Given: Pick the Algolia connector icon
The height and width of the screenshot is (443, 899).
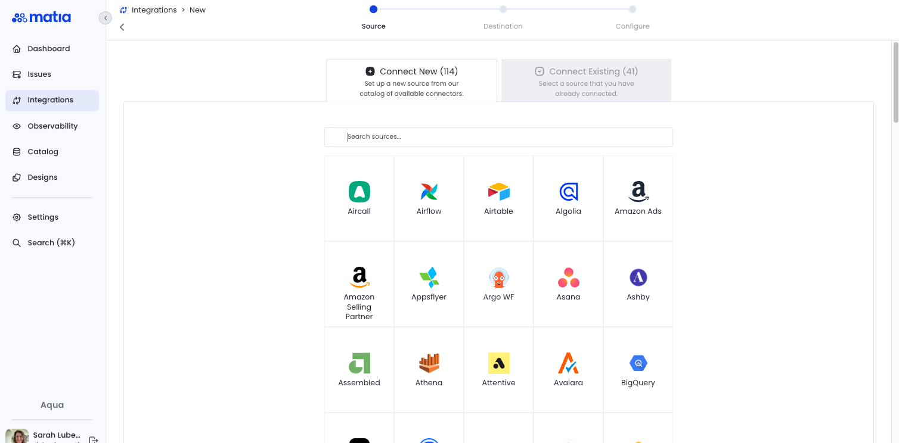Looking at the screenshot, I should pyautogui.click(x=569, y=192).
